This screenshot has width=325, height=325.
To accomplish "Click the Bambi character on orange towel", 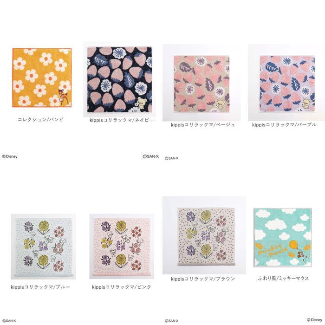I will pos(62,96).
